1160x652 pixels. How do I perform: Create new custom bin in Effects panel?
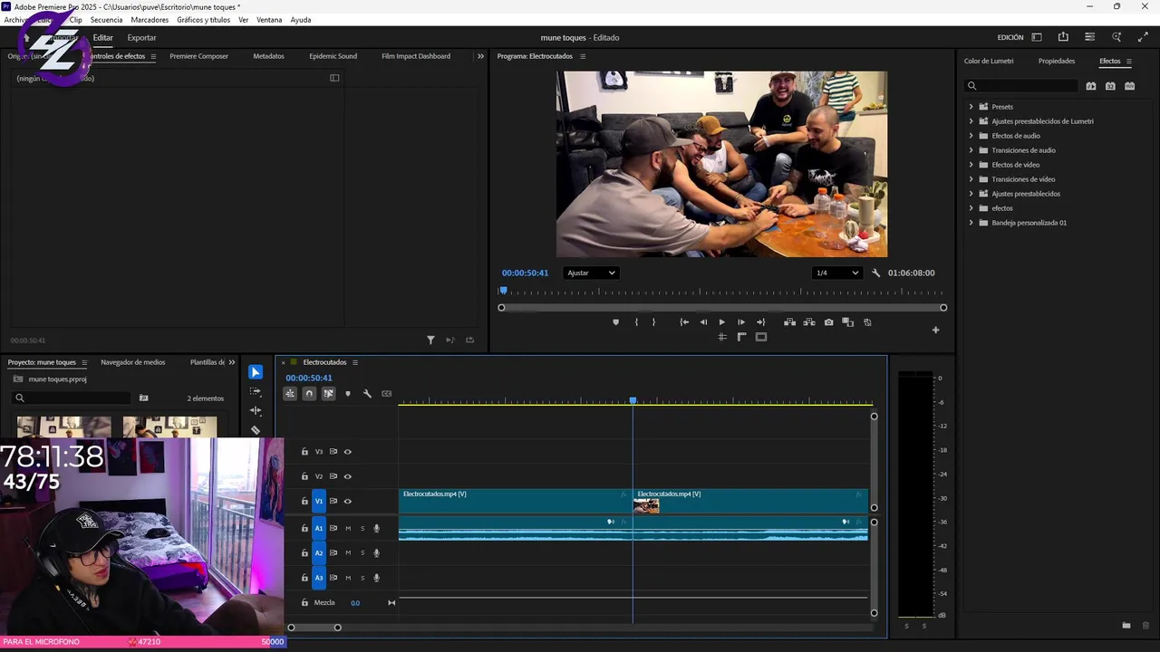click(1126, 626)
